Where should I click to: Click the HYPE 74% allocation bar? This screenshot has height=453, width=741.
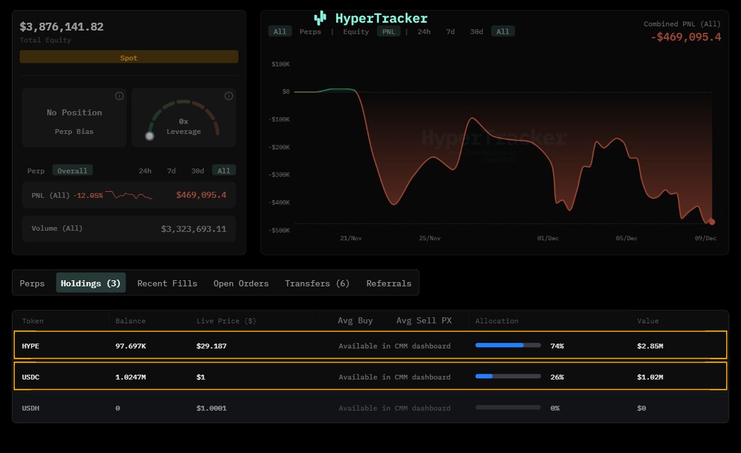pos(508,345)
